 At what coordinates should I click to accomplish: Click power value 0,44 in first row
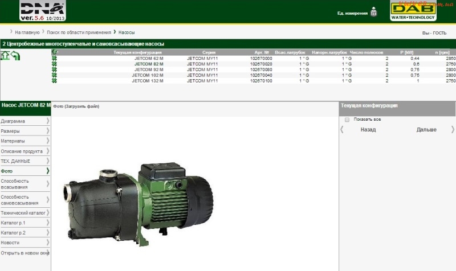tap(415, 59)
